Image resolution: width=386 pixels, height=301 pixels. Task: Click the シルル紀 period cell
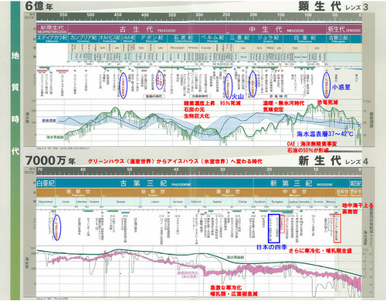point(128,38)
